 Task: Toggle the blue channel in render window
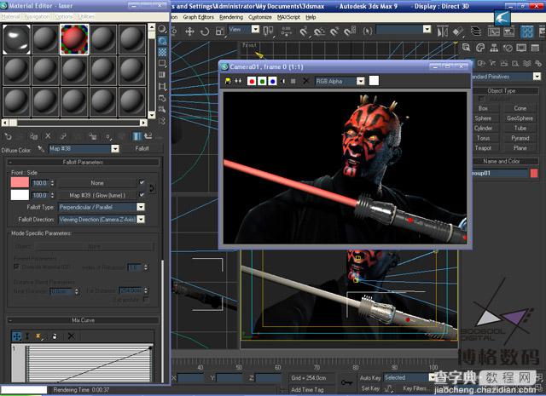pos(273,81)
